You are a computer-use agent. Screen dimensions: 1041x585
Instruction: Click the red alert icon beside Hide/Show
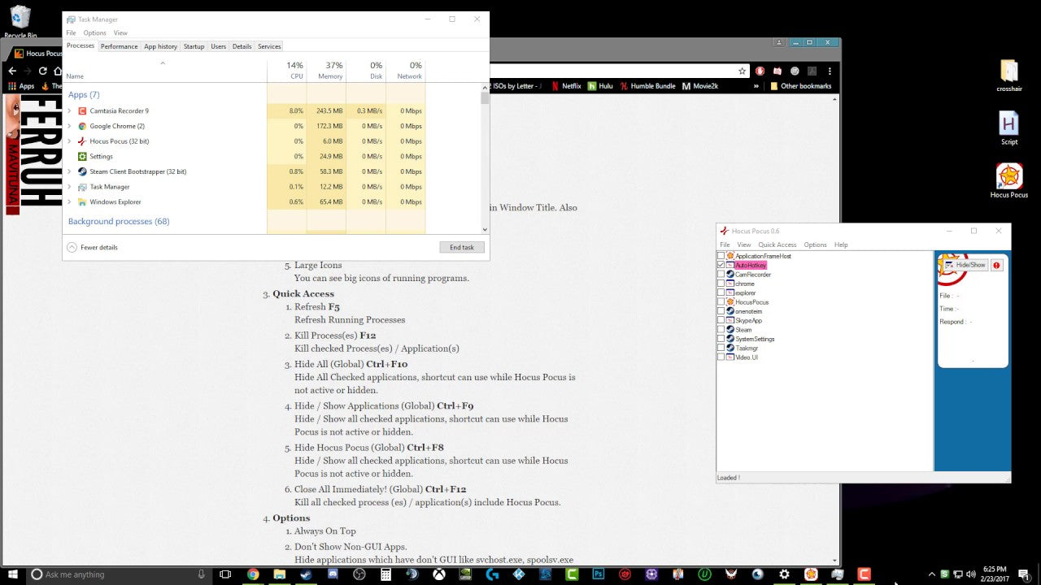click(996, 265)
